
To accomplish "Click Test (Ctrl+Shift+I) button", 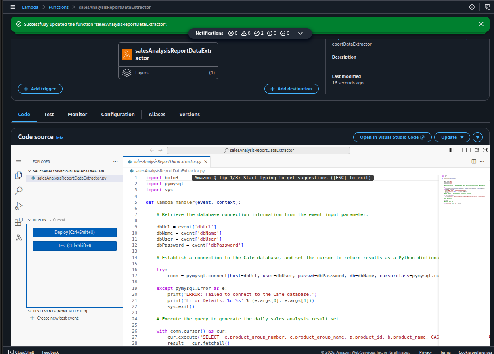I will [75, 245].
